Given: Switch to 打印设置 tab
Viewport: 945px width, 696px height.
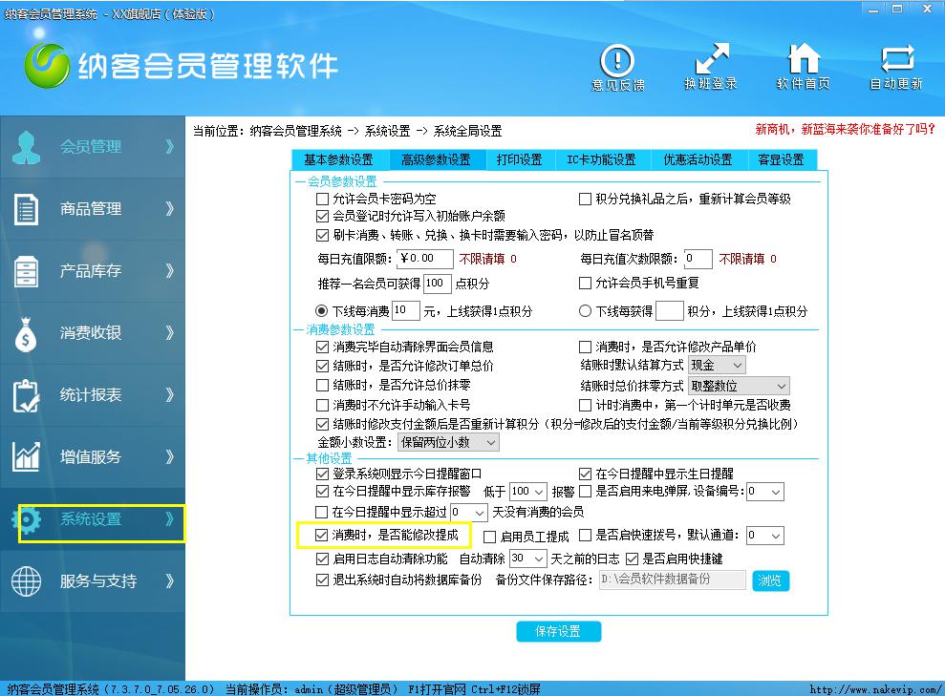Looking at the screenshot, I should click(519, 159).
